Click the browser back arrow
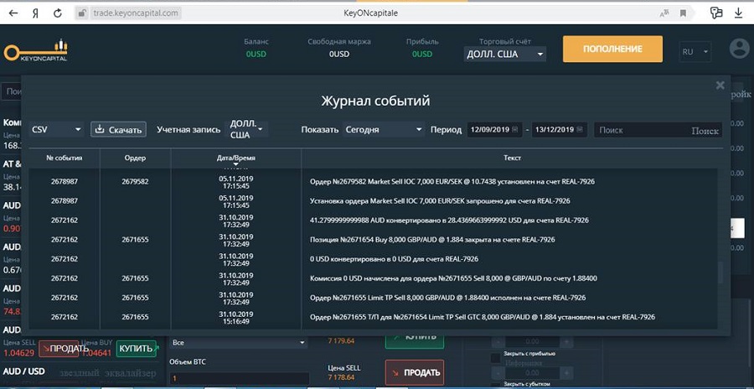 [13, 13]
